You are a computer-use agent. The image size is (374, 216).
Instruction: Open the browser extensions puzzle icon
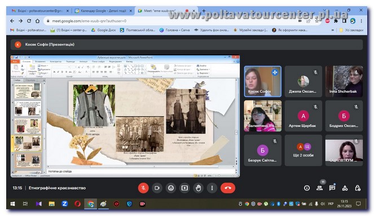pos(336,21)
